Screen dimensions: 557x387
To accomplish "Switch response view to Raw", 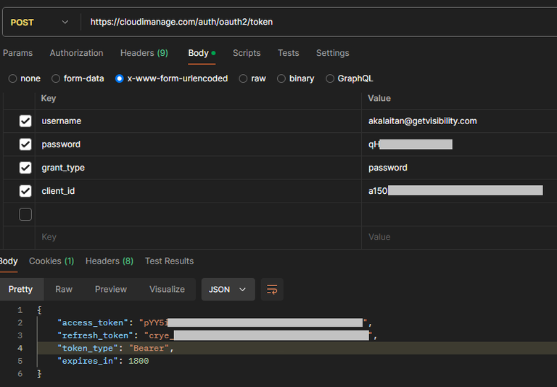I will (64, 289).
